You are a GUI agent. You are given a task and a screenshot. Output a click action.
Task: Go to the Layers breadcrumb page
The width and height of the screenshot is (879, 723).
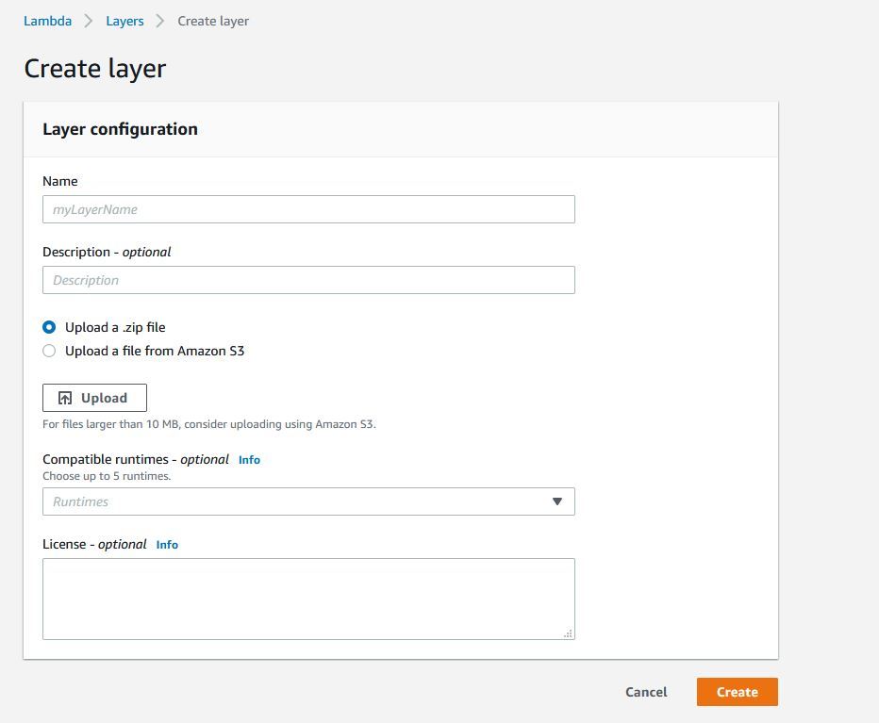click(x=124, y=21)
